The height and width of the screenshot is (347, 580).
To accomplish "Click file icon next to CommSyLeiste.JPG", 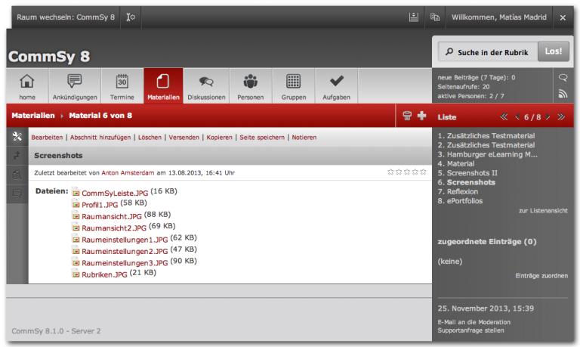I will click(76, 192).
